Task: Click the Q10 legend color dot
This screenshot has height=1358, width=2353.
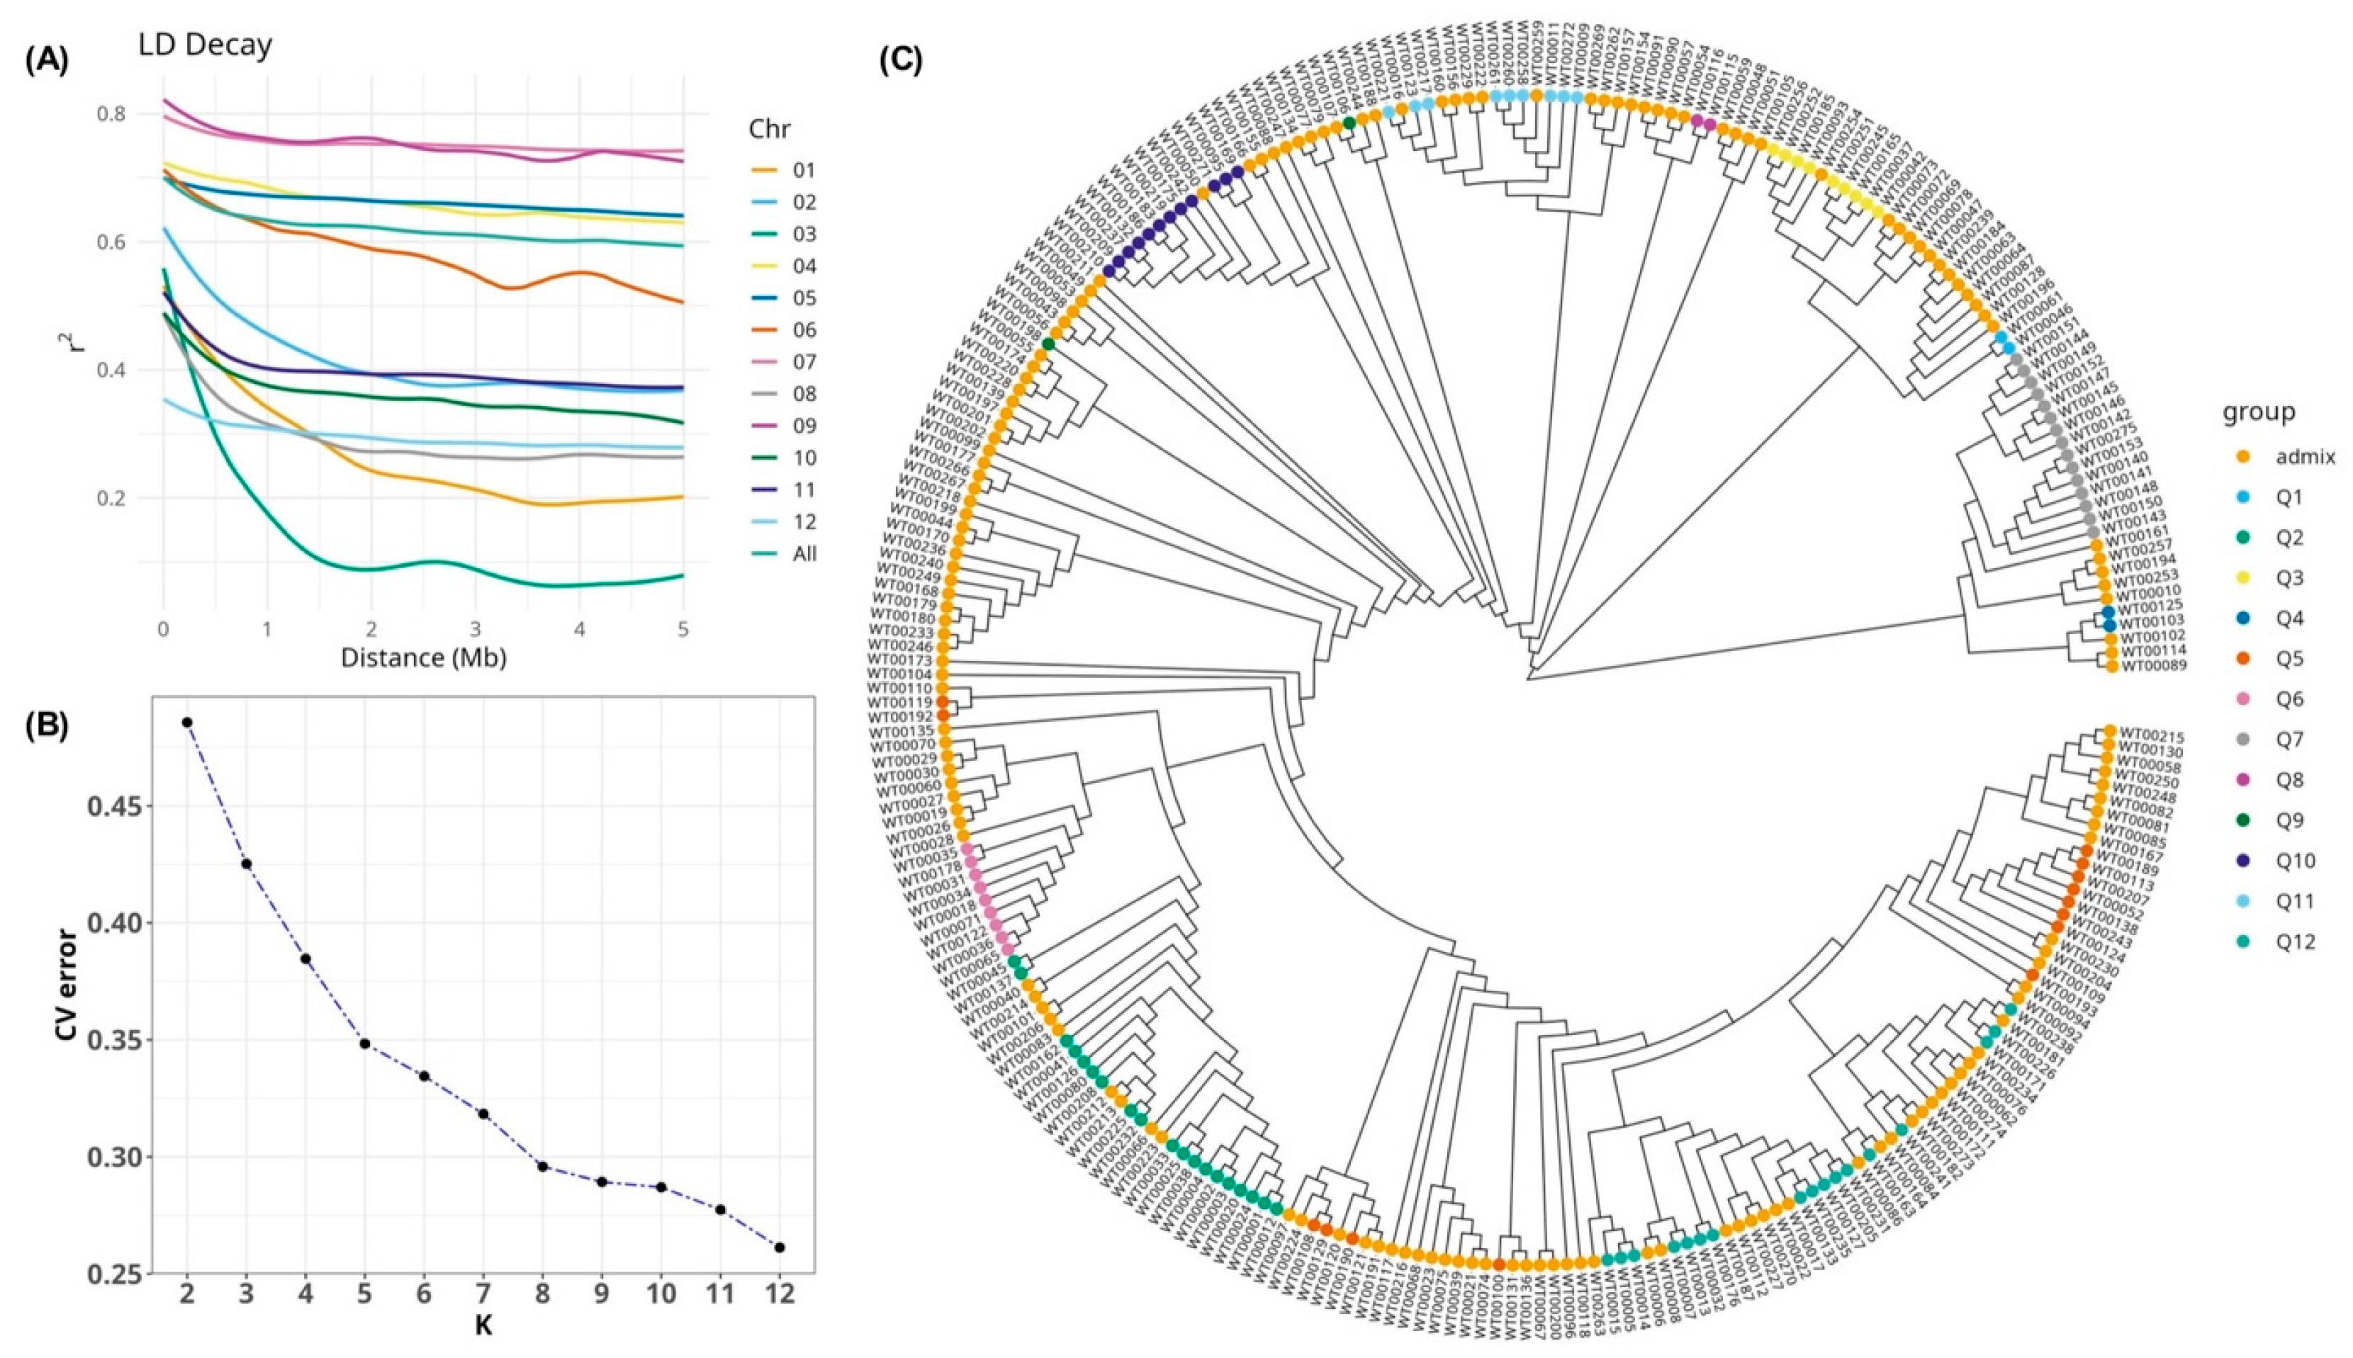Action: click(2243, 860)
